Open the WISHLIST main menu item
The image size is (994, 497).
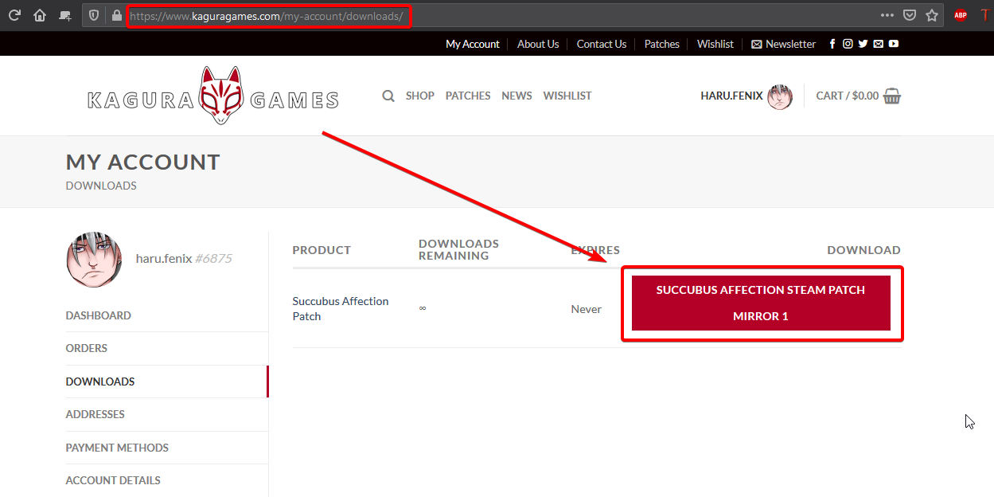567,96
